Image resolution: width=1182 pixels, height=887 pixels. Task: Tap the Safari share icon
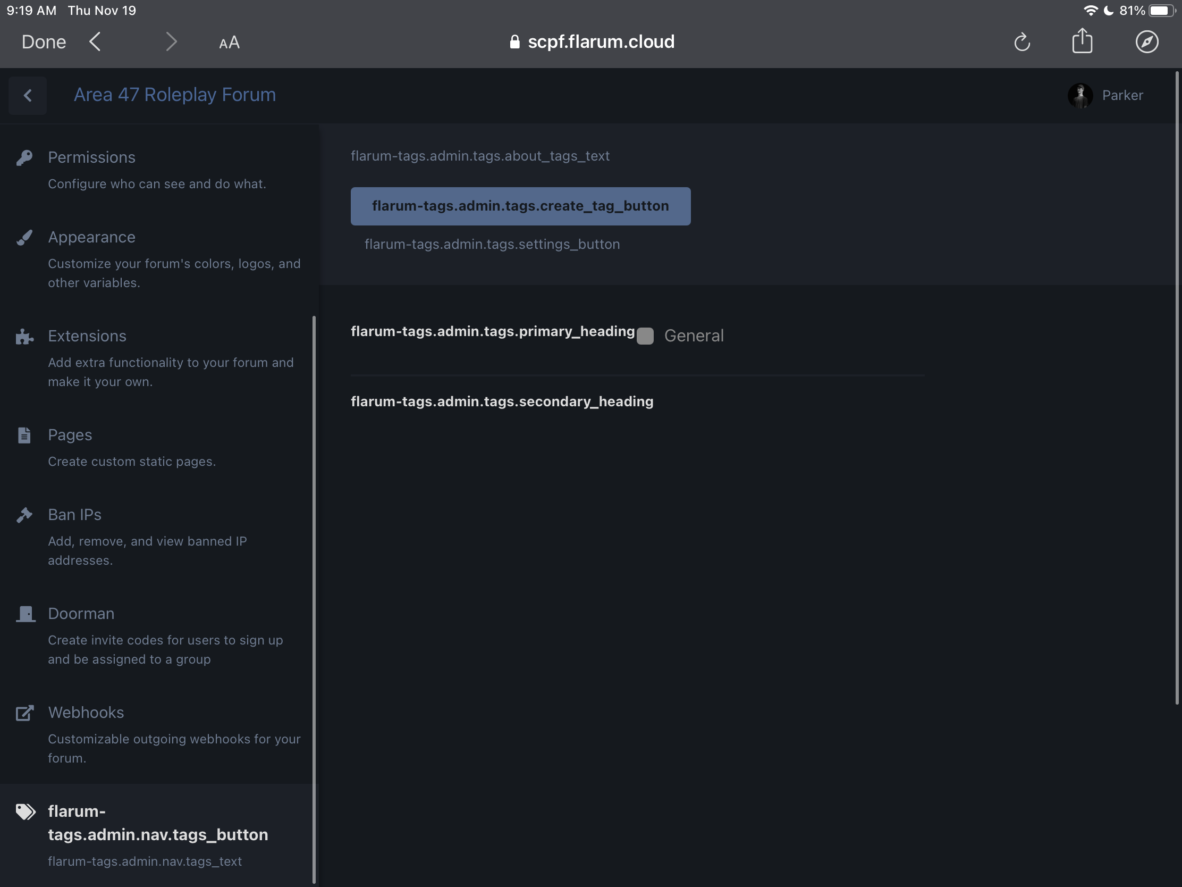click(1083, 41)
